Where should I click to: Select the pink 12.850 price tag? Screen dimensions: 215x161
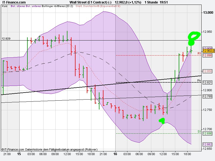(x=207, y=71)
